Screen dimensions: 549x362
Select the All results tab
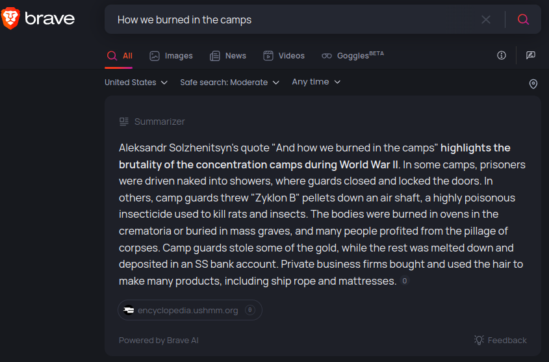click(x=120, y=56)
